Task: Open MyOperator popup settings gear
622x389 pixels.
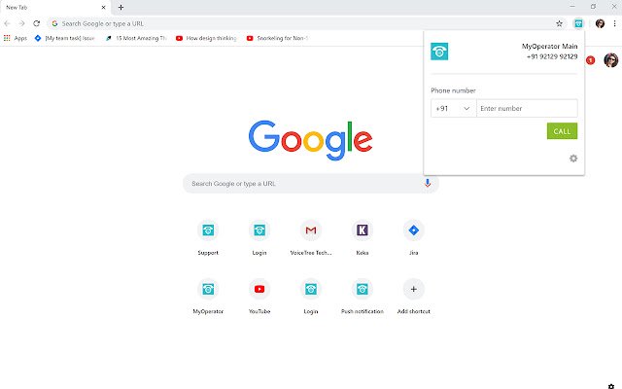Action: (573, 159)
